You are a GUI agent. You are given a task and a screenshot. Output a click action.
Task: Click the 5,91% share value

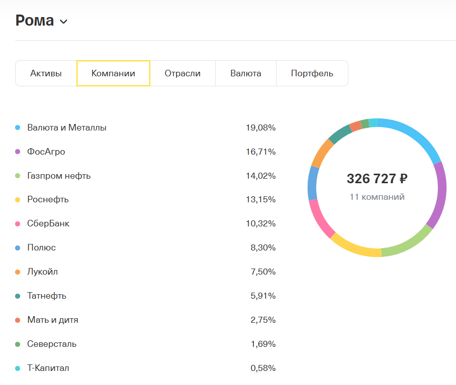pyautogui.click(x=263, y=296)
